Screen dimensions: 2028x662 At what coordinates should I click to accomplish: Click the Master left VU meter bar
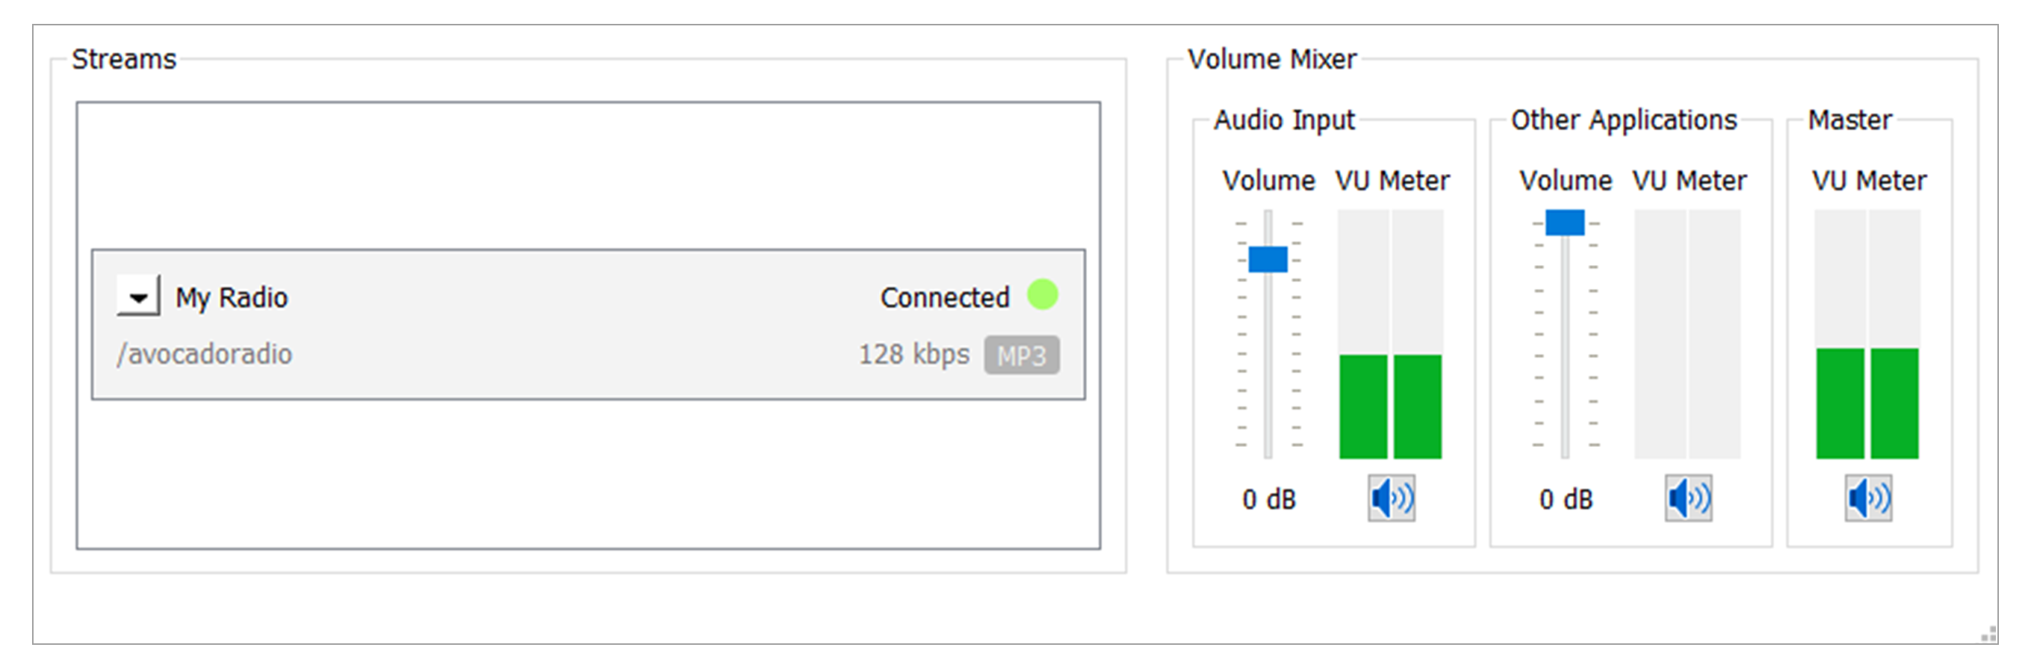(1840, 403)
